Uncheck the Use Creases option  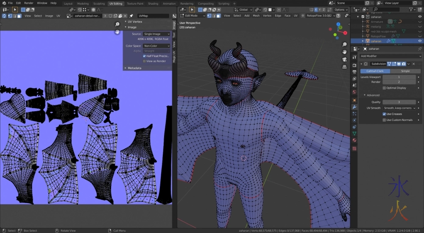tap(384, 114)
